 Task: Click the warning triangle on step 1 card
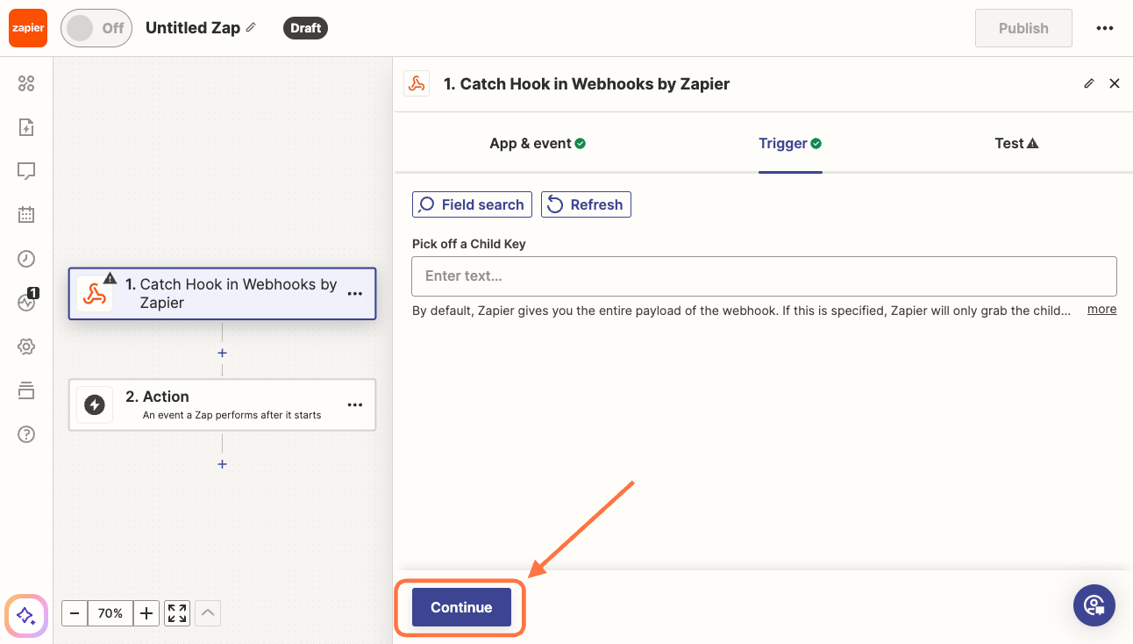110,278
